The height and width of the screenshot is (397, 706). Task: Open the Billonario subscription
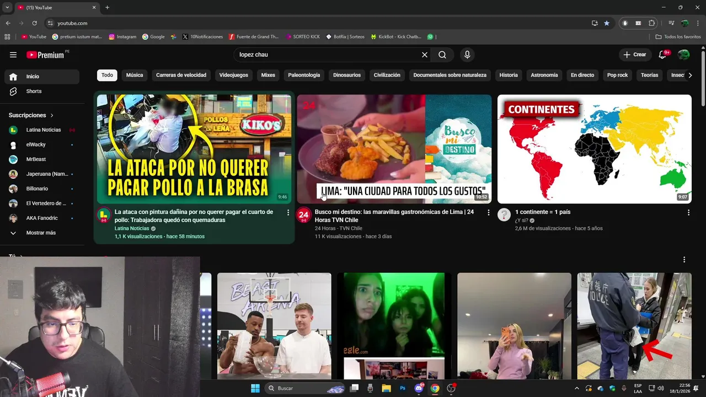click(42, 189)
